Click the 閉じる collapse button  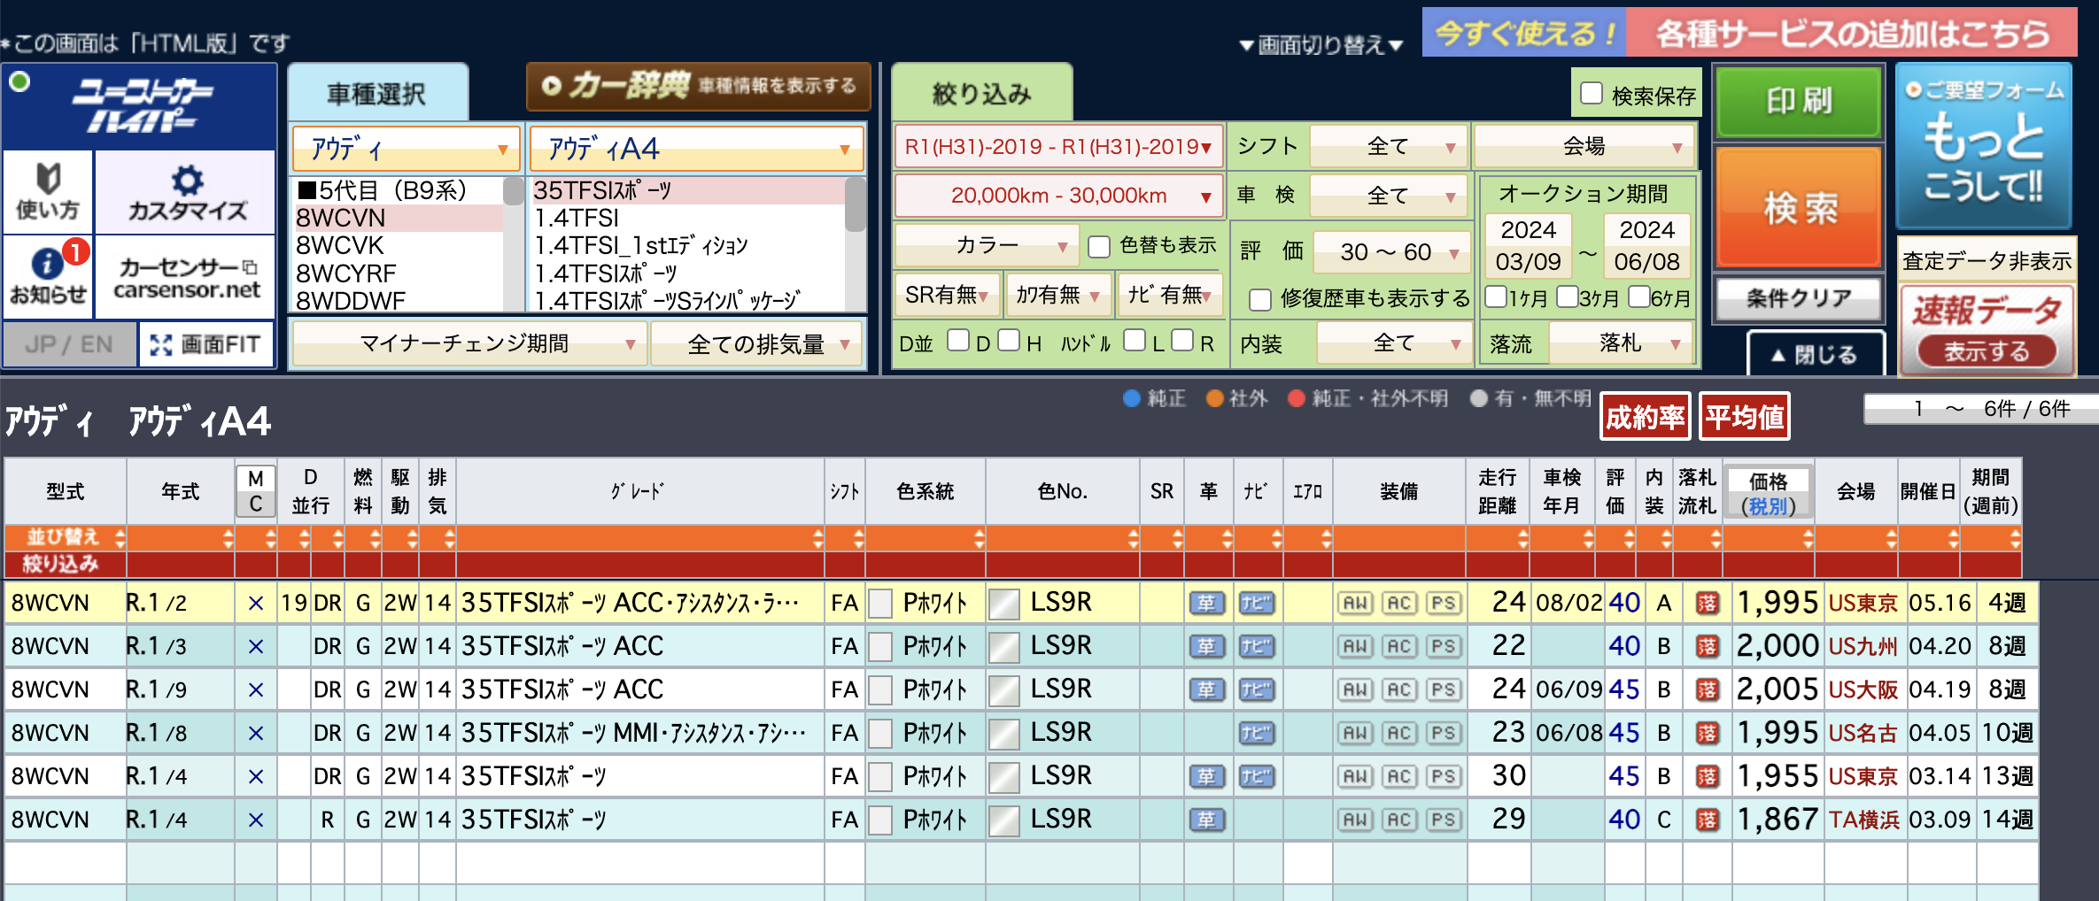pos(1815,355)
